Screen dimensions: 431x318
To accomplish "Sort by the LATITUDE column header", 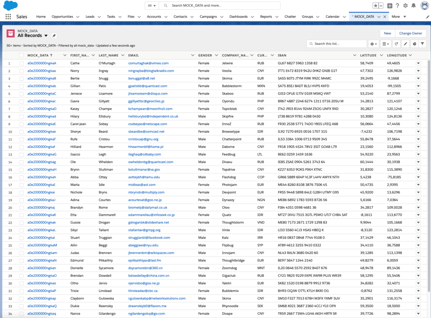I will (x=368, y=55).
